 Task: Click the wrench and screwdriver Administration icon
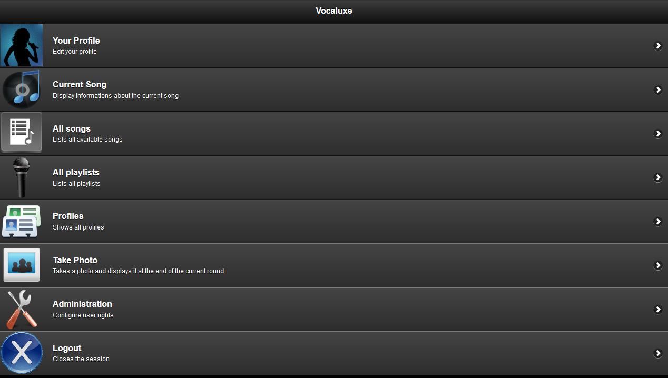click(x=22, y=309)
